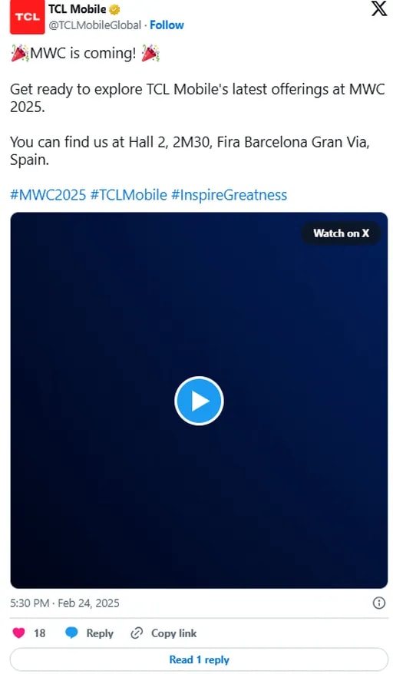The height and width of the screenshot is (674, 393).
Task: Click the copy link chain icon
Action: pyautogui.click(x=137, y=633)
